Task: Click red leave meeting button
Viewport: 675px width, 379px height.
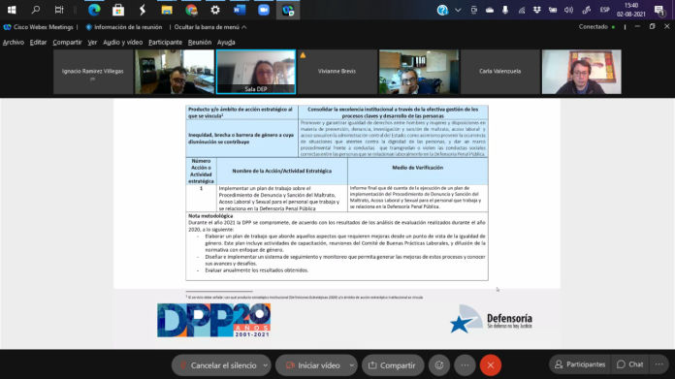Action: point(491,365)
